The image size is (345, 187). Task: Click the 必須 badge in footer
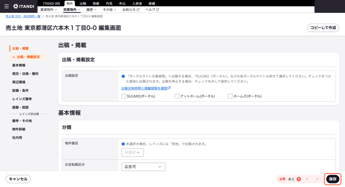click(x=282, y=179)
